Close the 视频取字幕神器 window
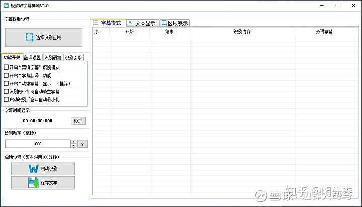Viewport: 362px width, 207px height. click(353, 6)
